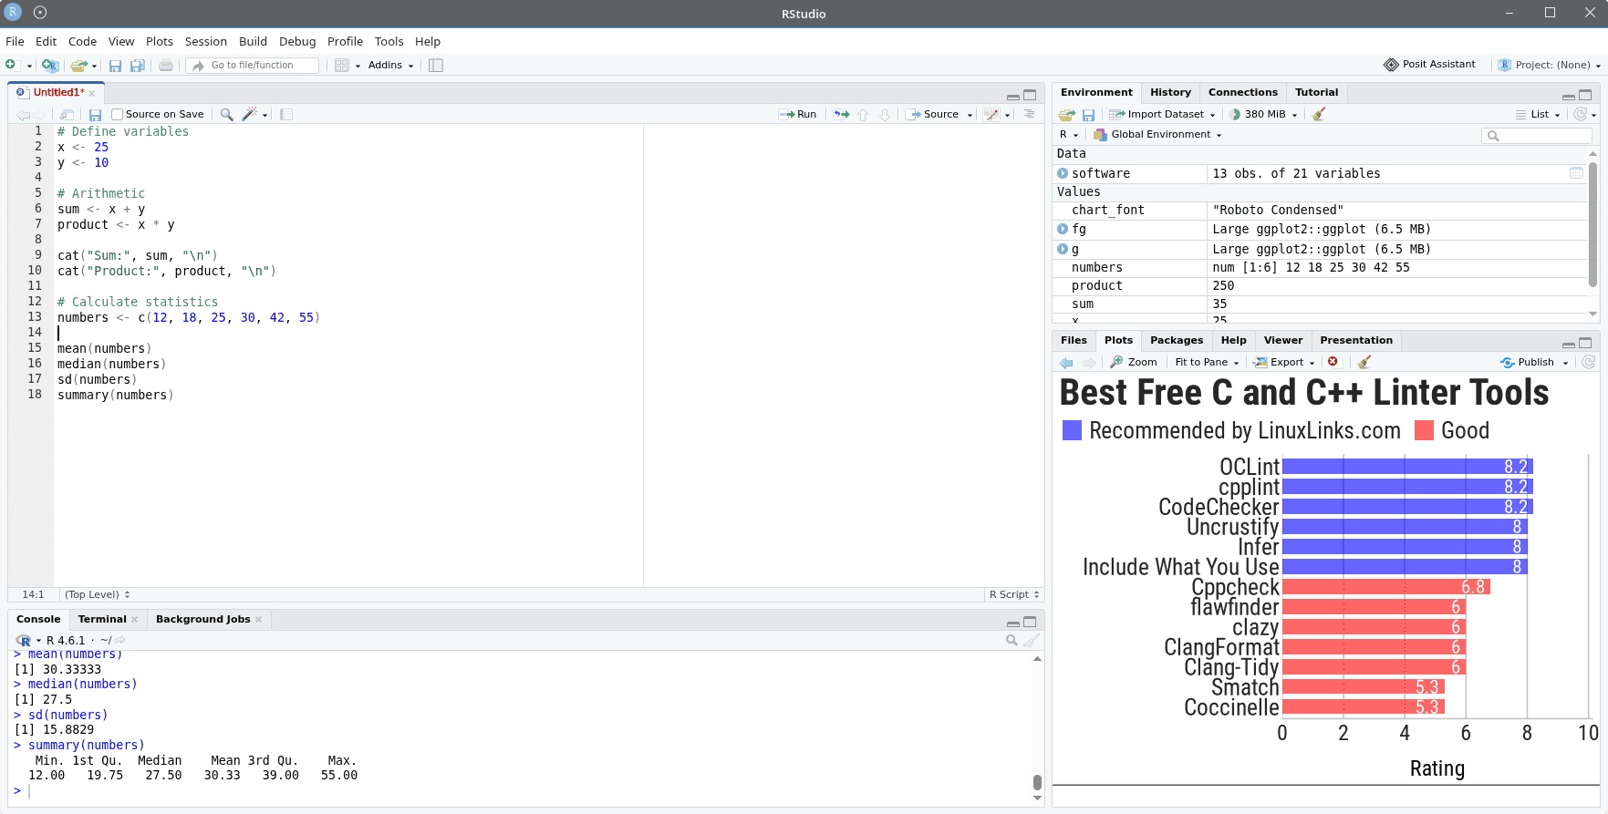The image size is (1608, 814).
Task: Toggle the sidebar from the main toolbar
Action: (436, 65)
